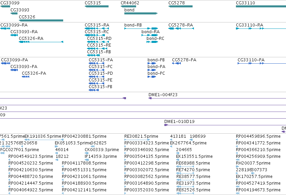Select the DME1-010D19 clone label
Viewport: 286px width, 195px height.
click(x=179, y=122)
